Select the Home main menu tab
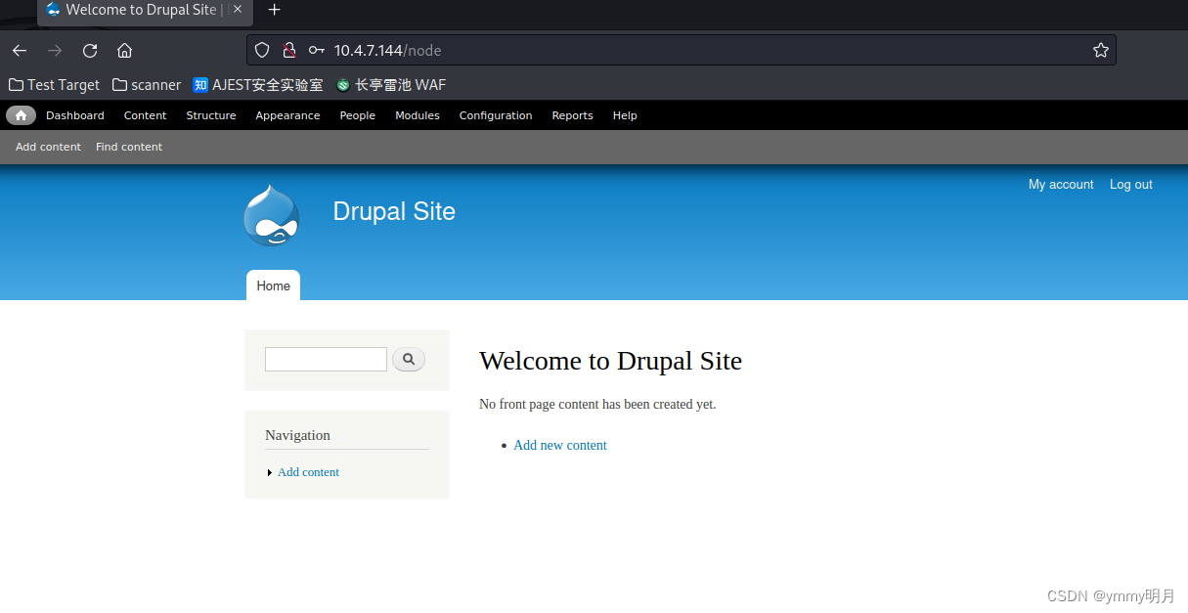Screen dimensions: 1188x613 (274, 285)
